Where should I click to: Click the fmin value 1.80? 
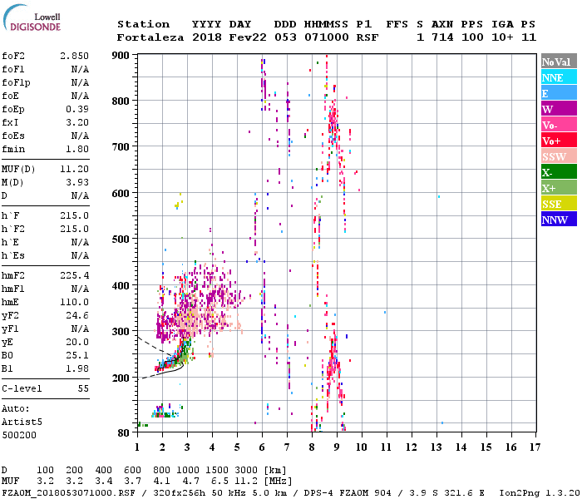[77, 149]
